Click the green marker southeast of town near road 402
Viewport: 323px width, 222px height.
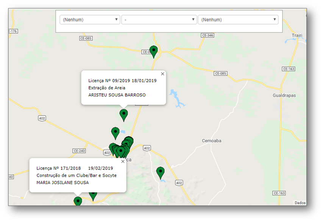point(161,172)
